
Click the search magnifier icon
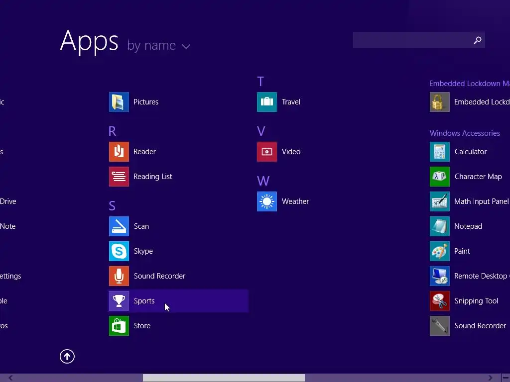(x=478, y=40)
